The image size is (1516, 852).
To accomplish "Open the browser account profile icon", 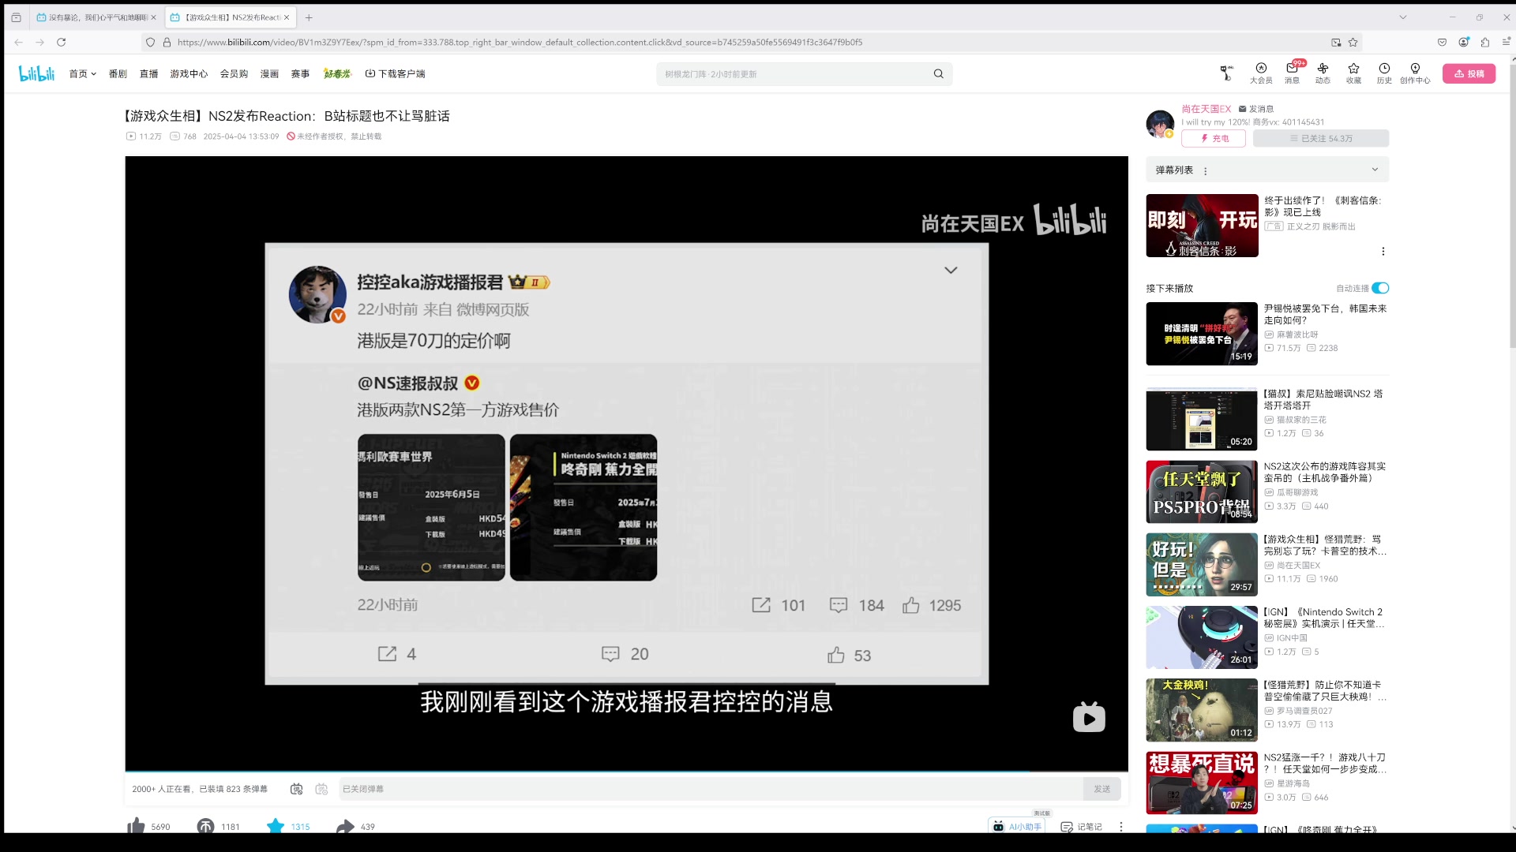I will [x=1464, y=42].
